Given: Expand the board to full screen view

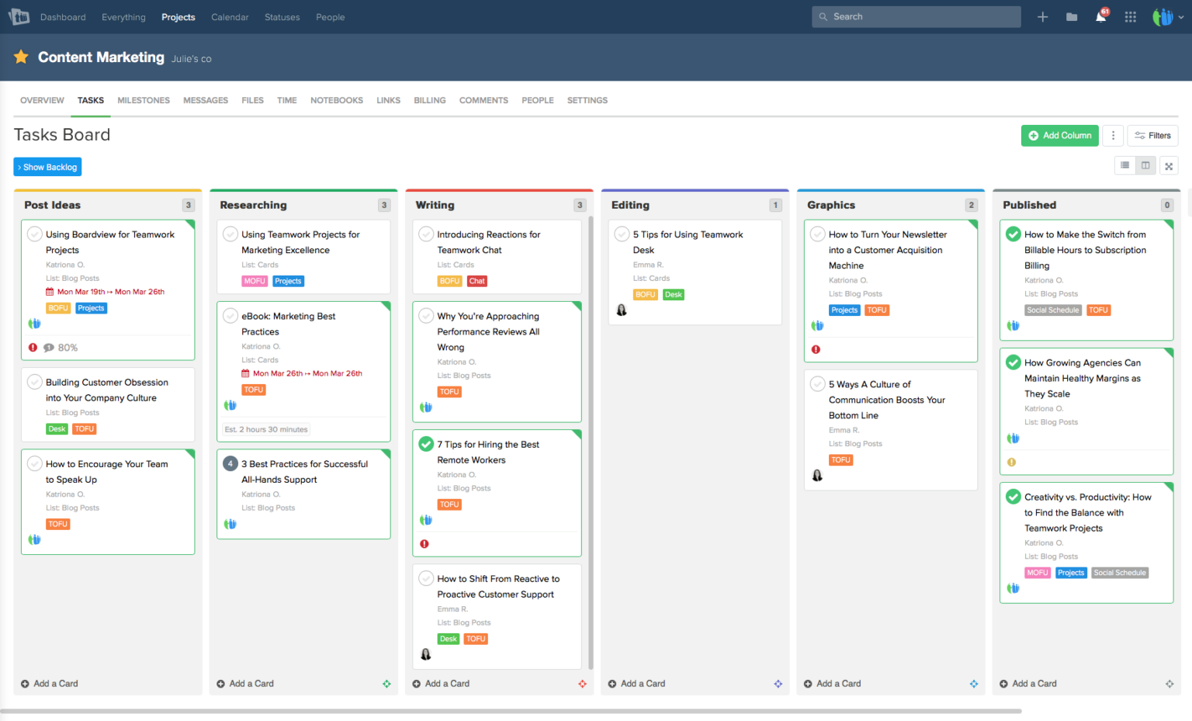Looking at the screenshot, I should [x=1169, y=165].
